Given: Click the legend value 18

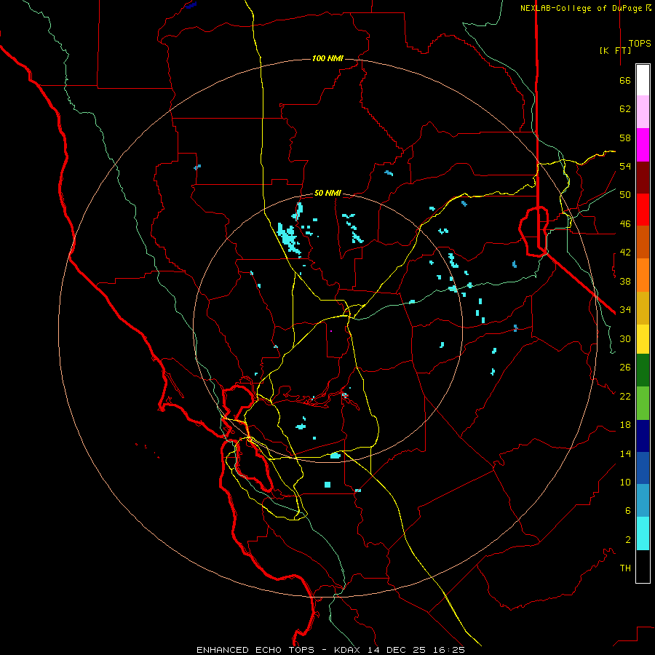Looking at the screenshot, I should [625, 425].
